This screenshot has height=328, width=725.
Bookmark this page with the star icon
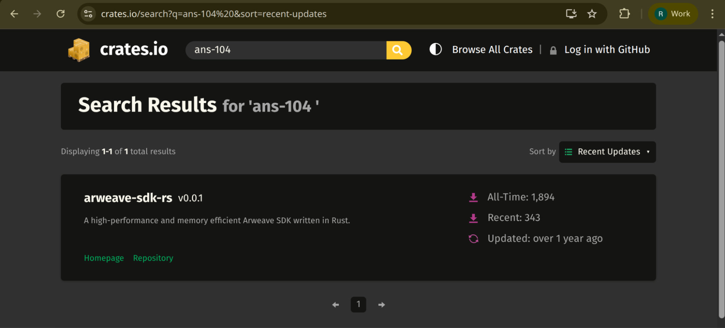(592, 14)
